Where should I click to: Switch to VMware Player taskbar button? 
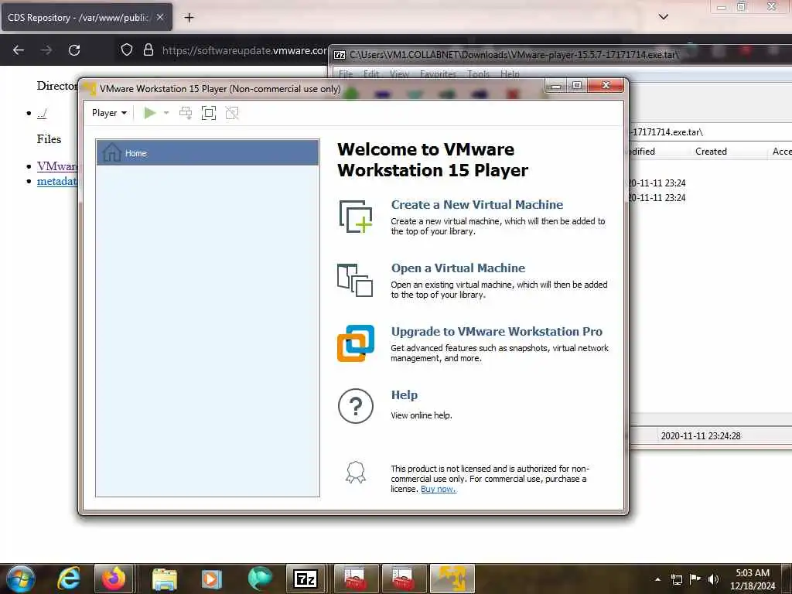(x=452, y=579)
